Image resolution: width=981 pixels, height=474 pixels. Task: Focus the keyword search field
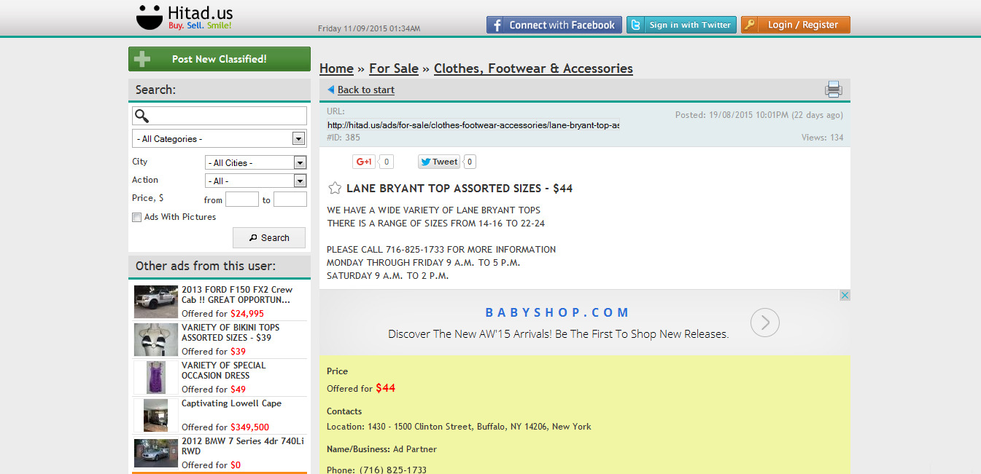tap(220, 116)
